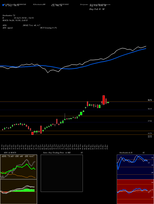Click the 'CL: 94.14' closing price
Image resolution: width=154 pixels, height=204 pixels.
click(57, 6)
